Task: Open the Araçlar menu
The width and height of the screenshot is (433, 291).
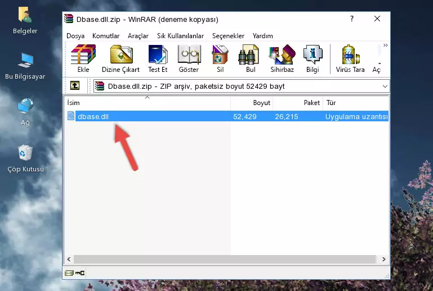Action: click(138, 36)
